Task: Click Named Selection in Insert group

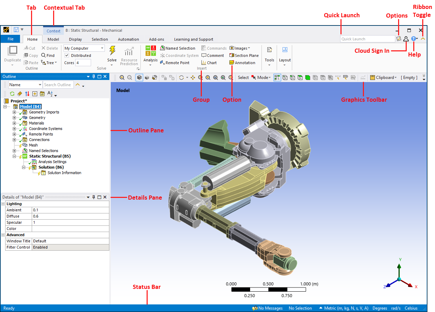Action: pos(177,48)
